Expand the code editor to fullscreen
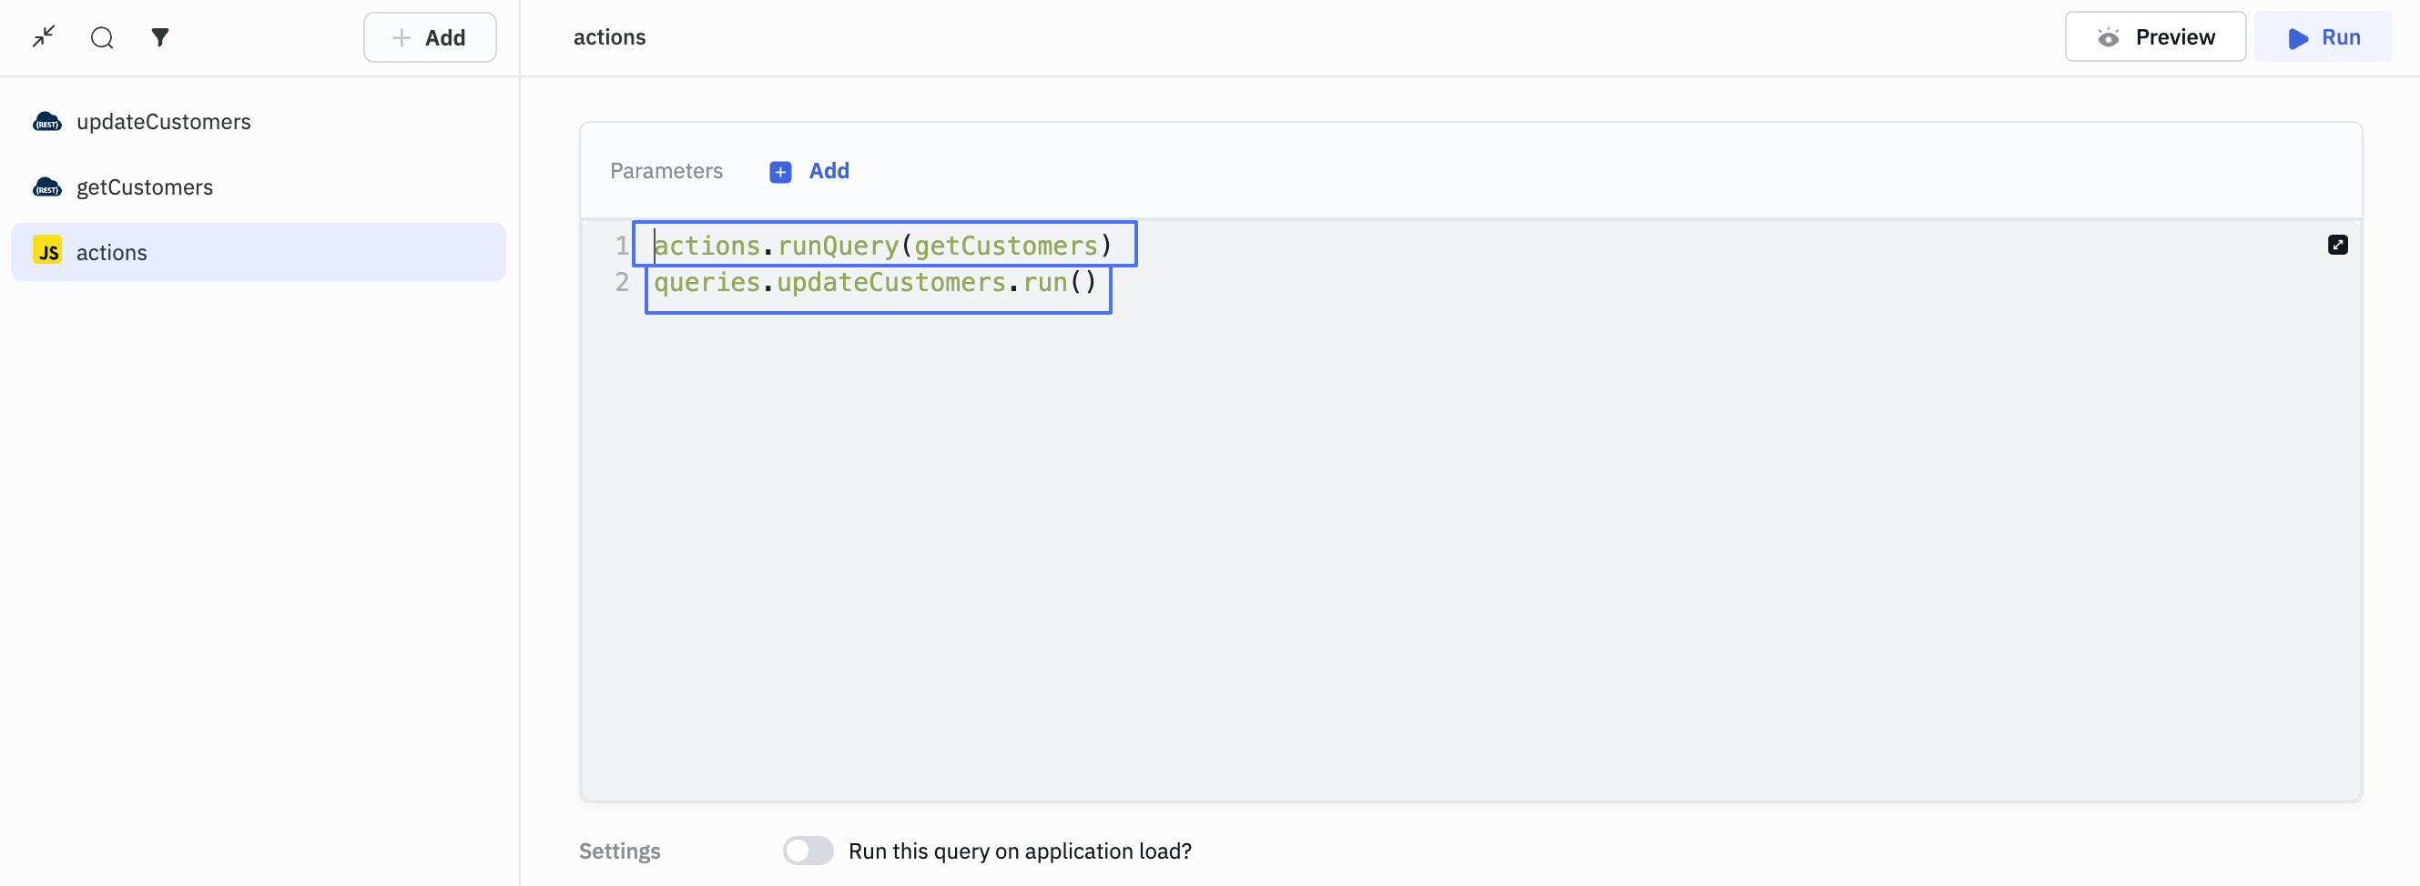Screen dimensions: 2420x886 tap(2337, 245)
